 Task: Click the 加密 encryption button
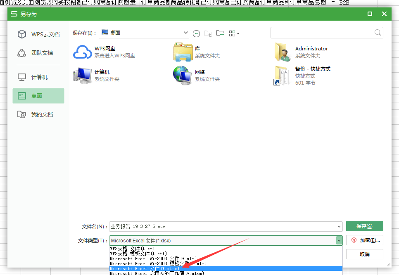point(364,240)
